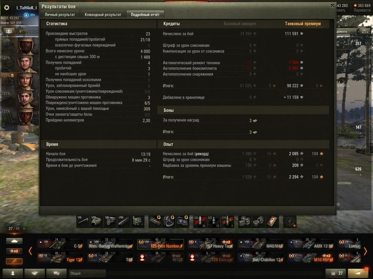The height and width of the screenshot is (279, 373).
Task: Select T57 Heavy Tank in carousel
Action: 210,244
